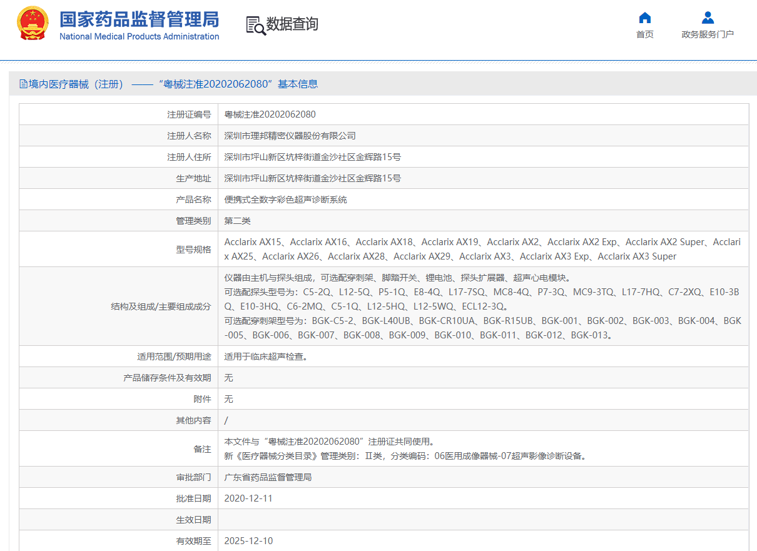Screen dimensions: 757x551
Task: Click the 审批部门 label
Action: click(193, 477)
